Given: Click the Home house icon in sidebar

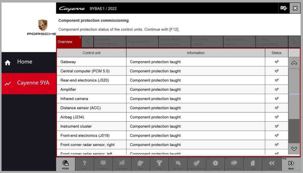Looking at the screenshot, I should pyautogui.click(x=8, y=63).
